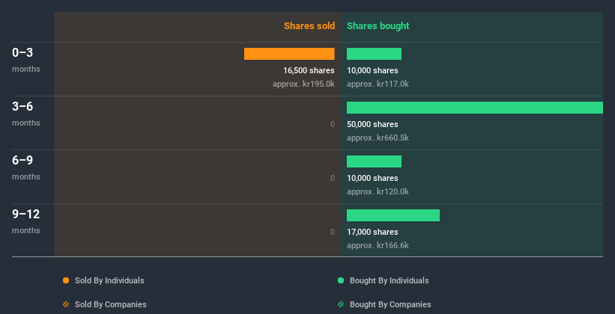Screen dimensions: 615x314
Task: Click the Sold By Companies legend label
Action: pos(111,304)
